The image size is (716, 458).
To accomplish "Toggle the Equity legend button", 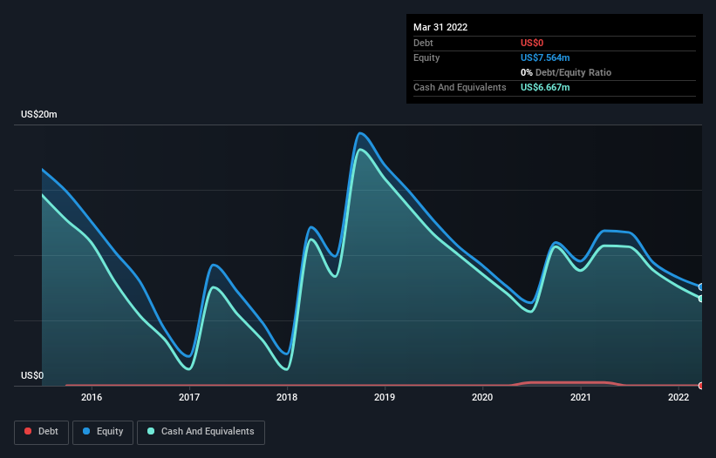I will 103,432.
